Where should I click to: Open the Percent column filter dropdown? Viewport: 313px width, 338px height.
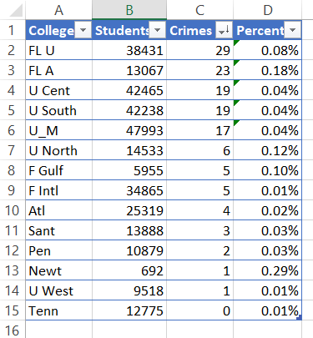point(292,30)
